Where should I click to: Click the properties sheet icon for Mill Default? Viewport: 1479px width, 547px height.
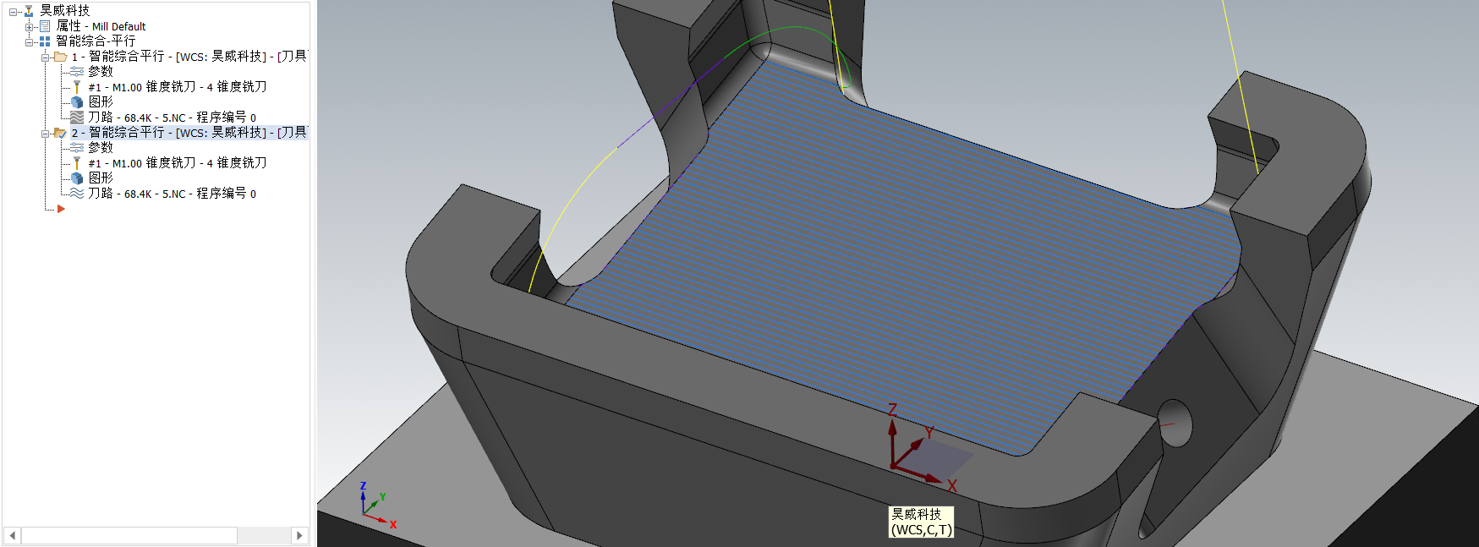pyautogui.click(x=45, y=26)
